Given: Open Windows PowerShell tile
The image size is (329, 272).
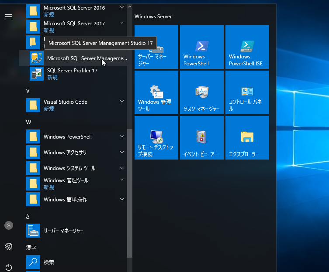Looking at the screenshot, I should click(x=201, y=47).
